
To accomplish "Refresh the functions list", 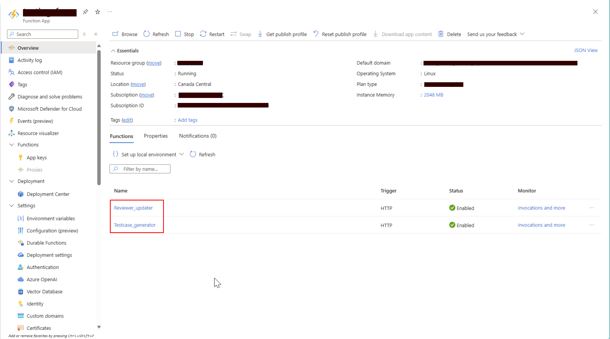I will tap(203, 154).
